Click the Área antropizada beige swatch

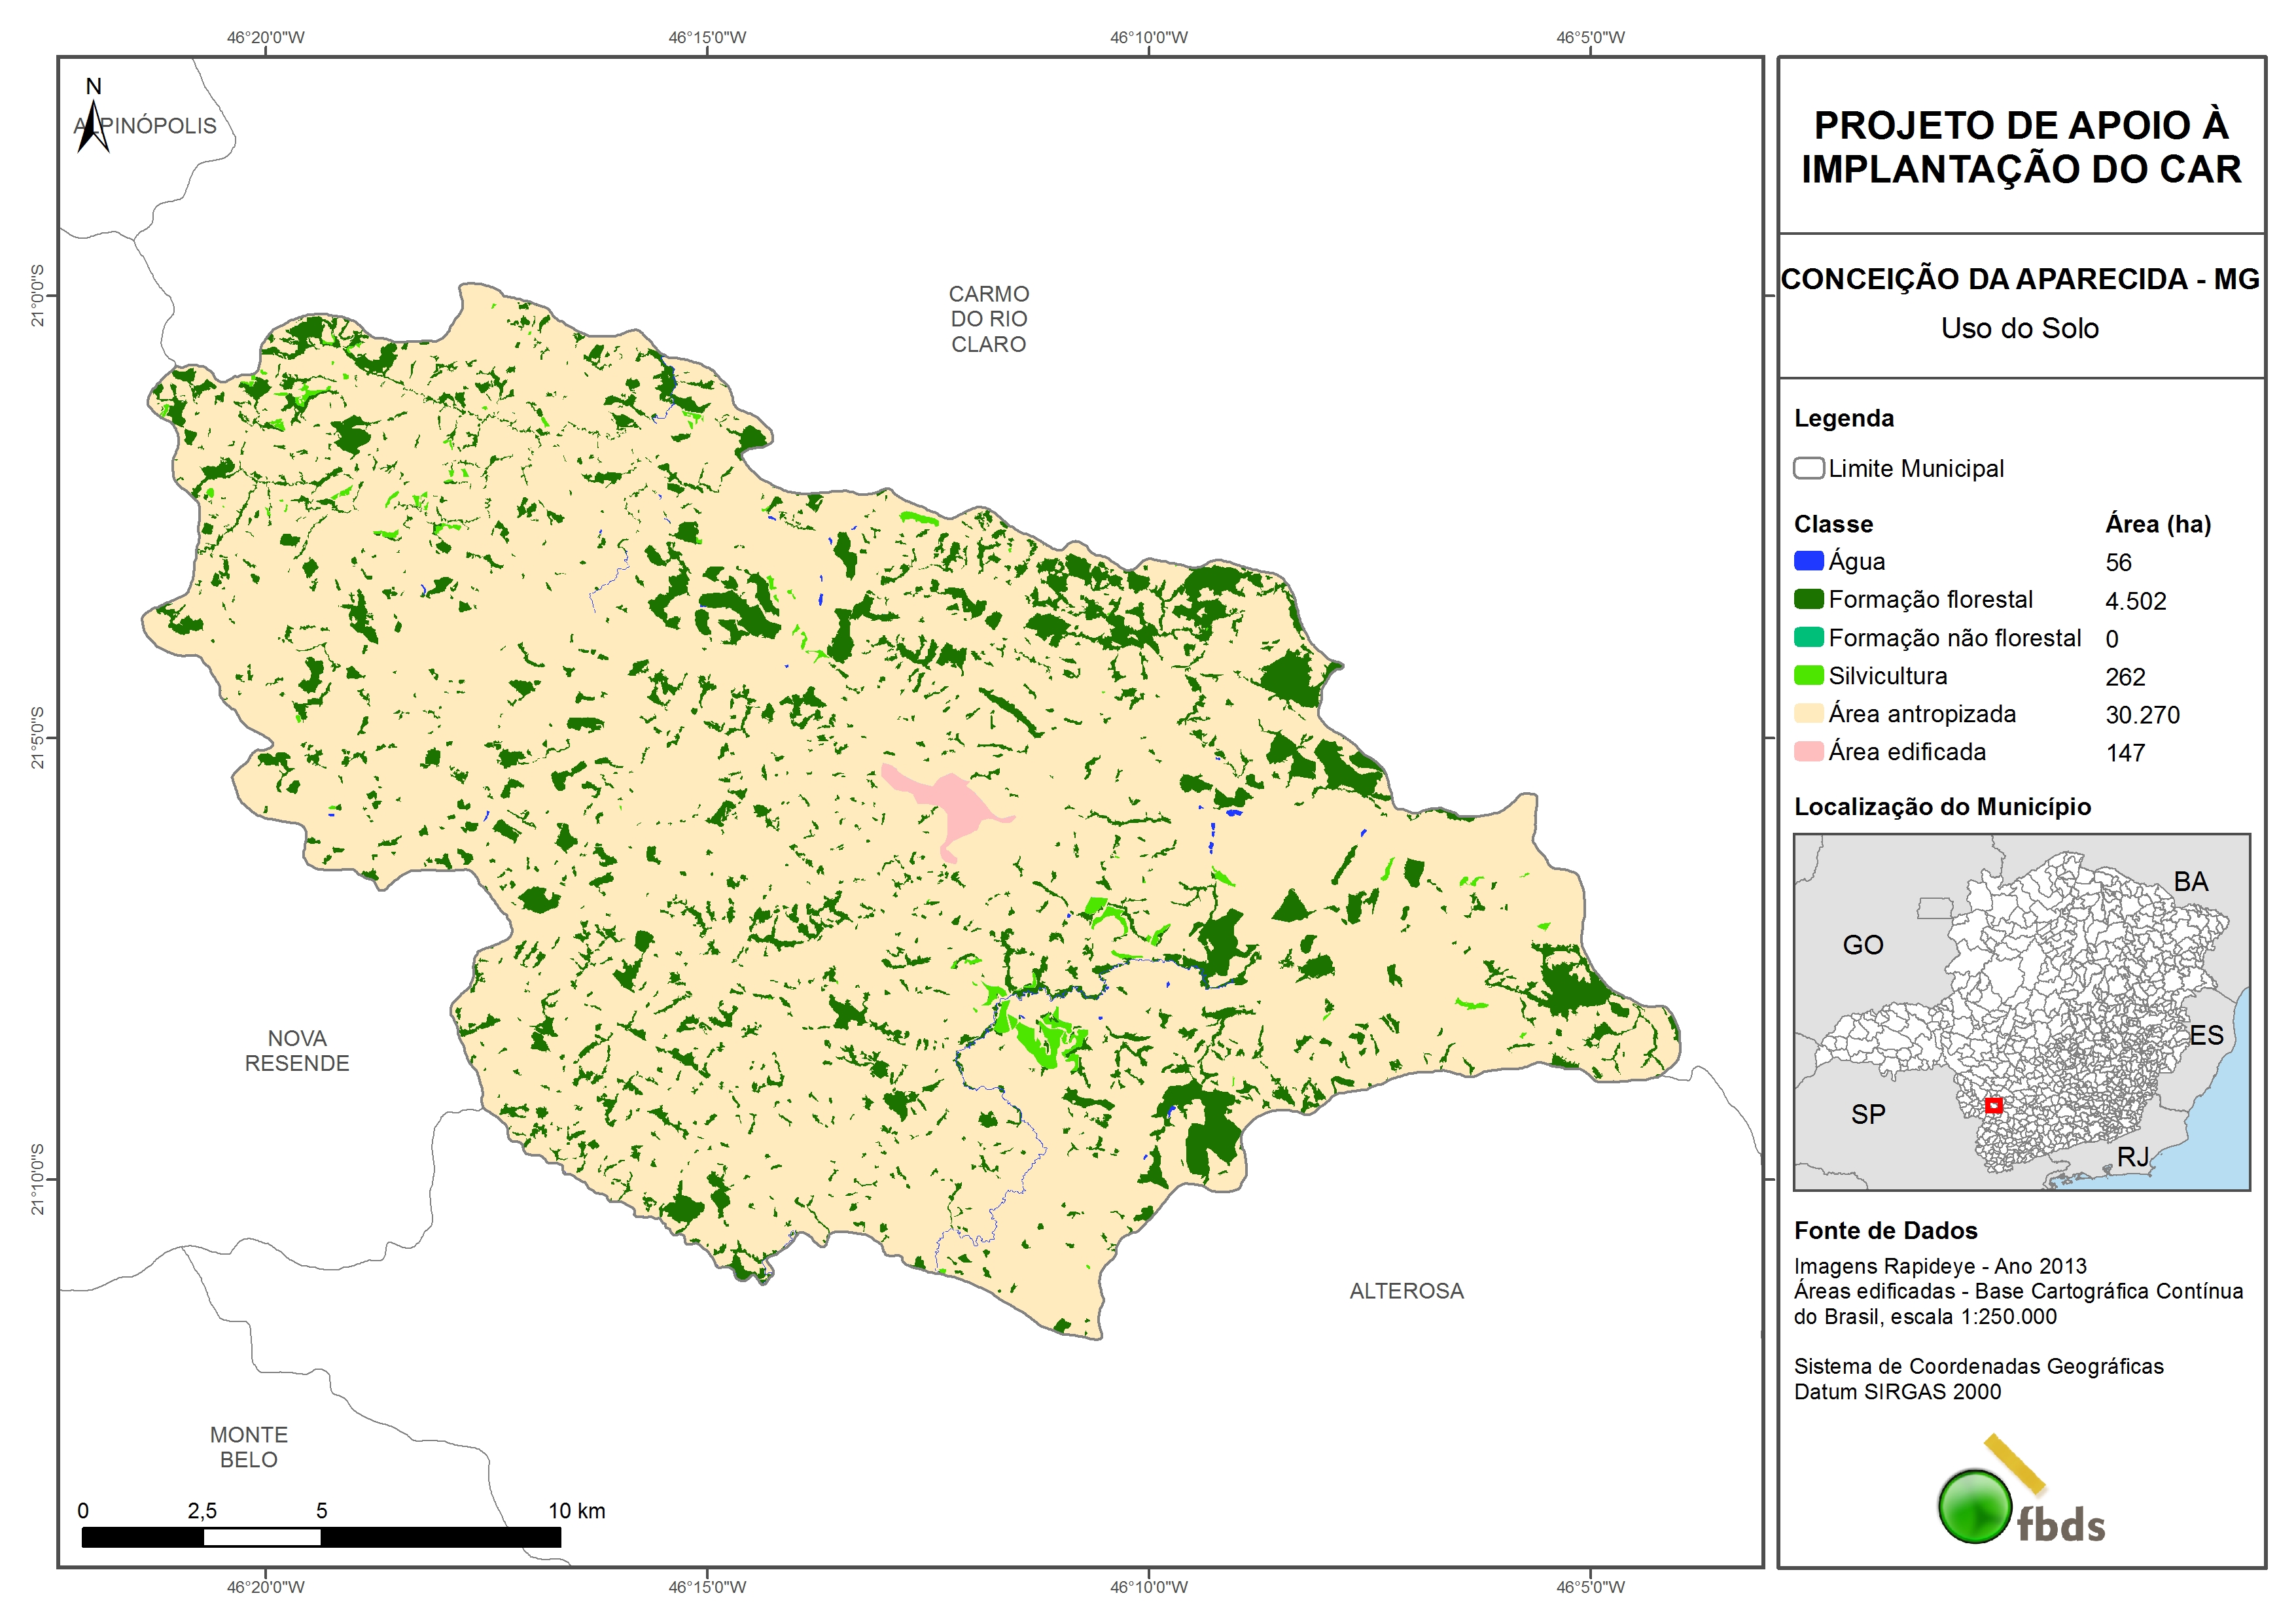(1808, 713)
